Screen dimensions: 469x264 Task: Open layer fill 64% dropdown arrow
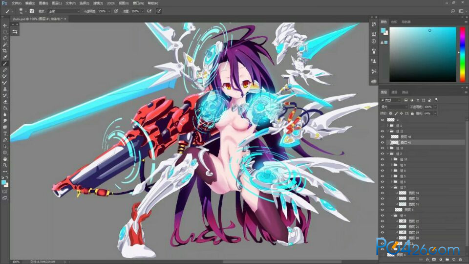[x=435, y=113]
